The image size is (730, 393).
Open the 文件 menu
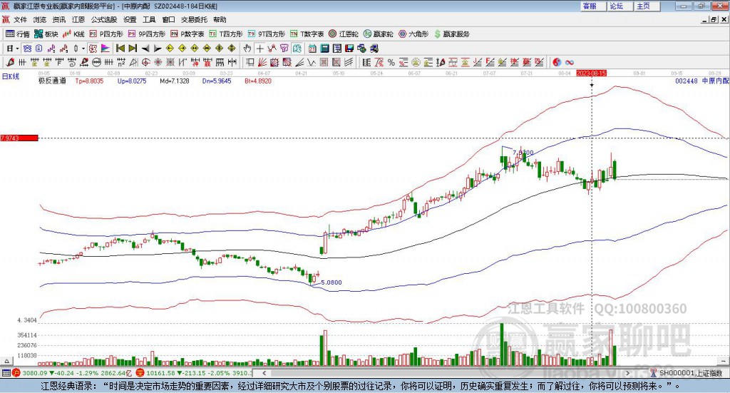[x=21, y=19]
